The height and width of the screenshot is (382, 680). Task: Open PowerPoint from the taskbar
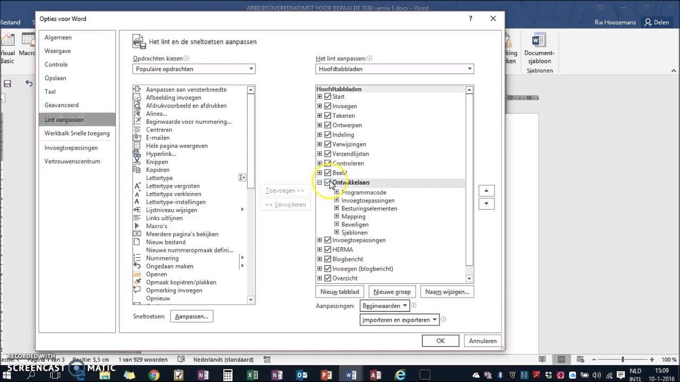pyautogui.click(x=326, y=375)
